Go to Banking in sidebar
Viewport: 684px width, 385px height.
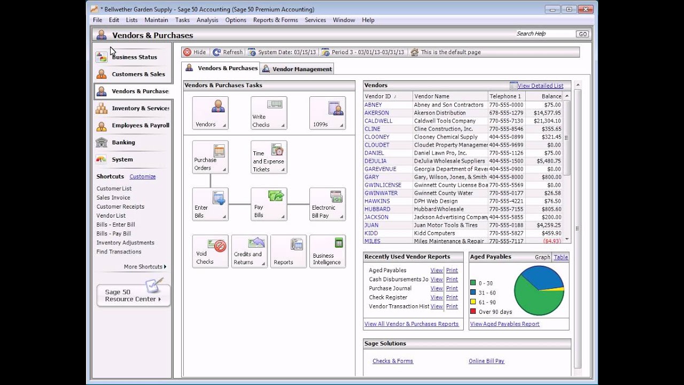pyautogui.click(x=133, y=142)
